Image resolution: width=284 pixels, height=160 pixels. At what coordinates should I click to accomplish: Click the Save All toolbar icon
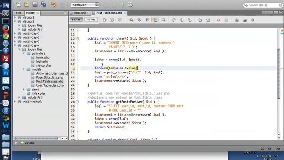tap(43, 4)
